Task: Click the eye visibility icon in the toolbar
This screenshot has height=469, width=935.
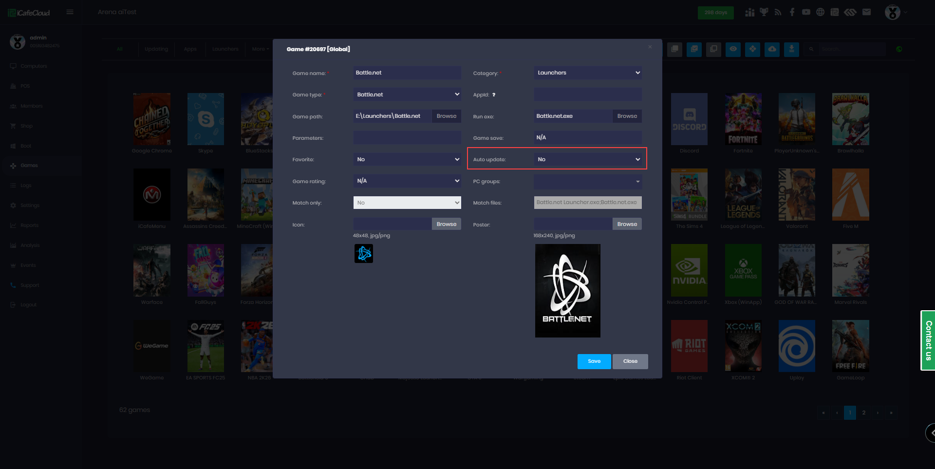Action: tap(733, 49)
